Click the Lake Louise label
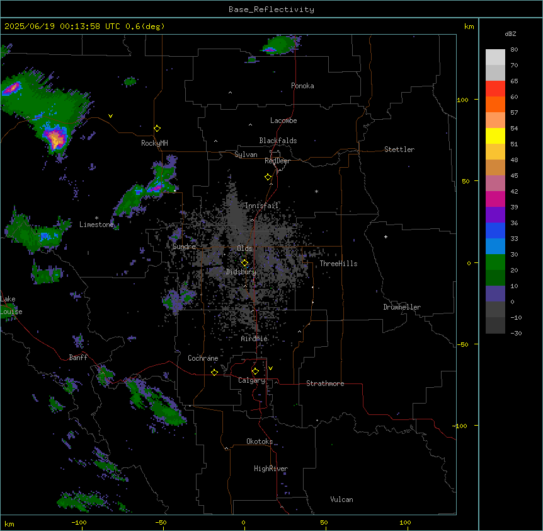The height and width of the screenshot is (531, 543). pyautogui.click(x=11, y=305)
